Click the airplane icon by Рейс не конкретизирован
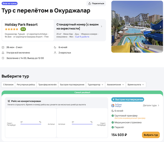The image size is (164, 142). (9, 101)
